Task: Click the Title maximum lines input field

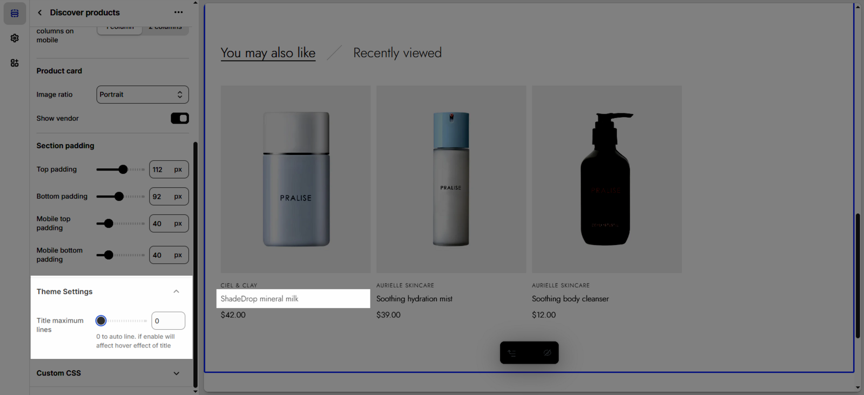Action: point(168,321)
